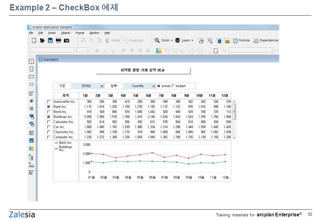
Task: Click the Layers stack icon
Action: pos(177,40)
